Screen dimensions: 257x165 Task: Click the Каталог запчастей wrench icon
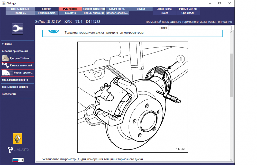pyautogui.click(x=5, y=65)
